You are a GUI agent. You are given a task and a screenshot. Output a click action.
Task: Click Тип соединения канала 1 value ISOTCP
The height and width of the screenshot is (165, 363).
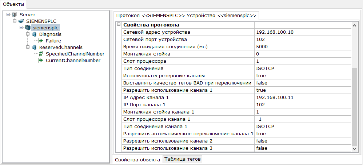(303, 126)
